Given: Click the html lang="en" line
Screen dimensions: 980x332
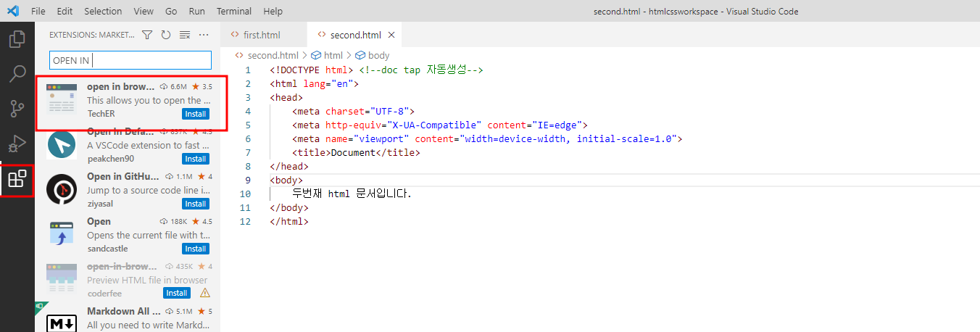Looking at the screenshot, I should tap(314, 84).
